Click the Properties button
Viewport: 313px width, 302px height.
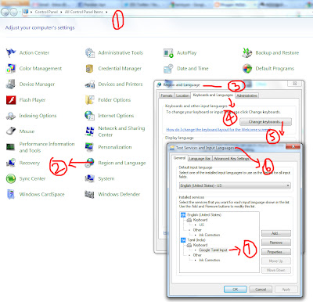tap(276, 252)
